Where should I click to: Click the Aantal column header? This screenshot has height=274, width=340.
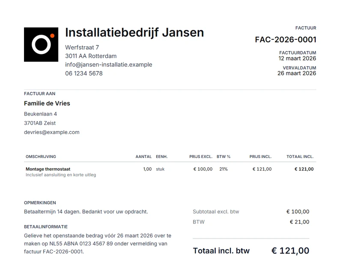point(143,157)
